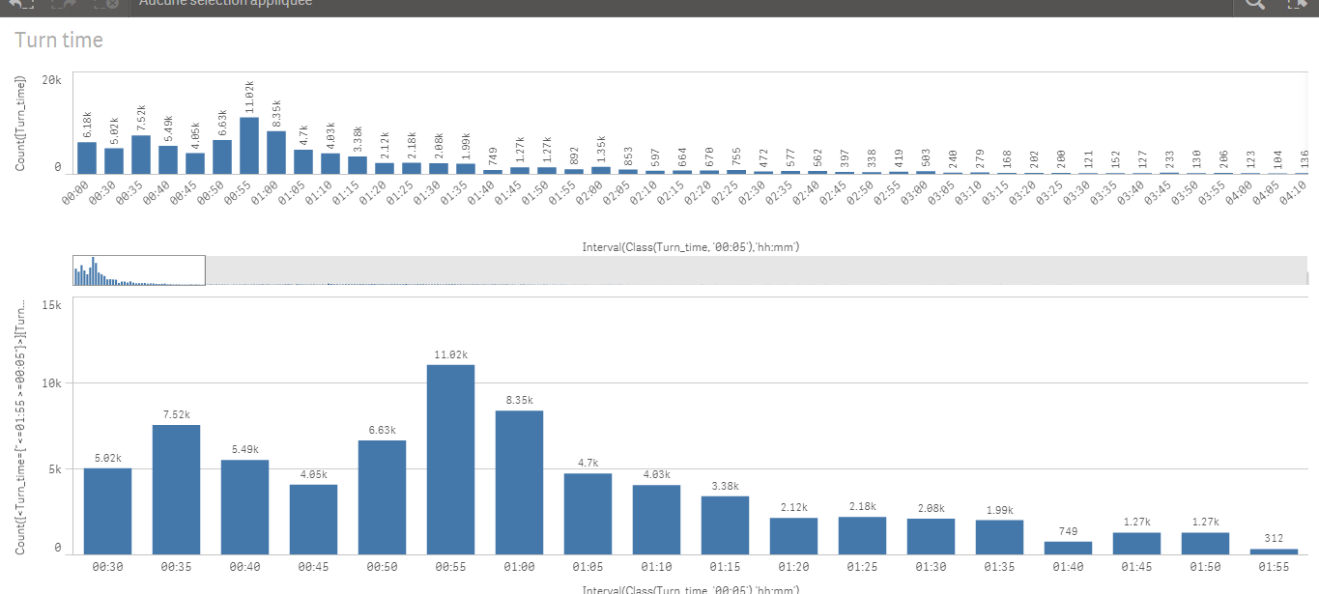Viewport: 1319px width, 594px height.
Task: Click the 15k y-axis tick in lower chart
Action: (54, 304)
